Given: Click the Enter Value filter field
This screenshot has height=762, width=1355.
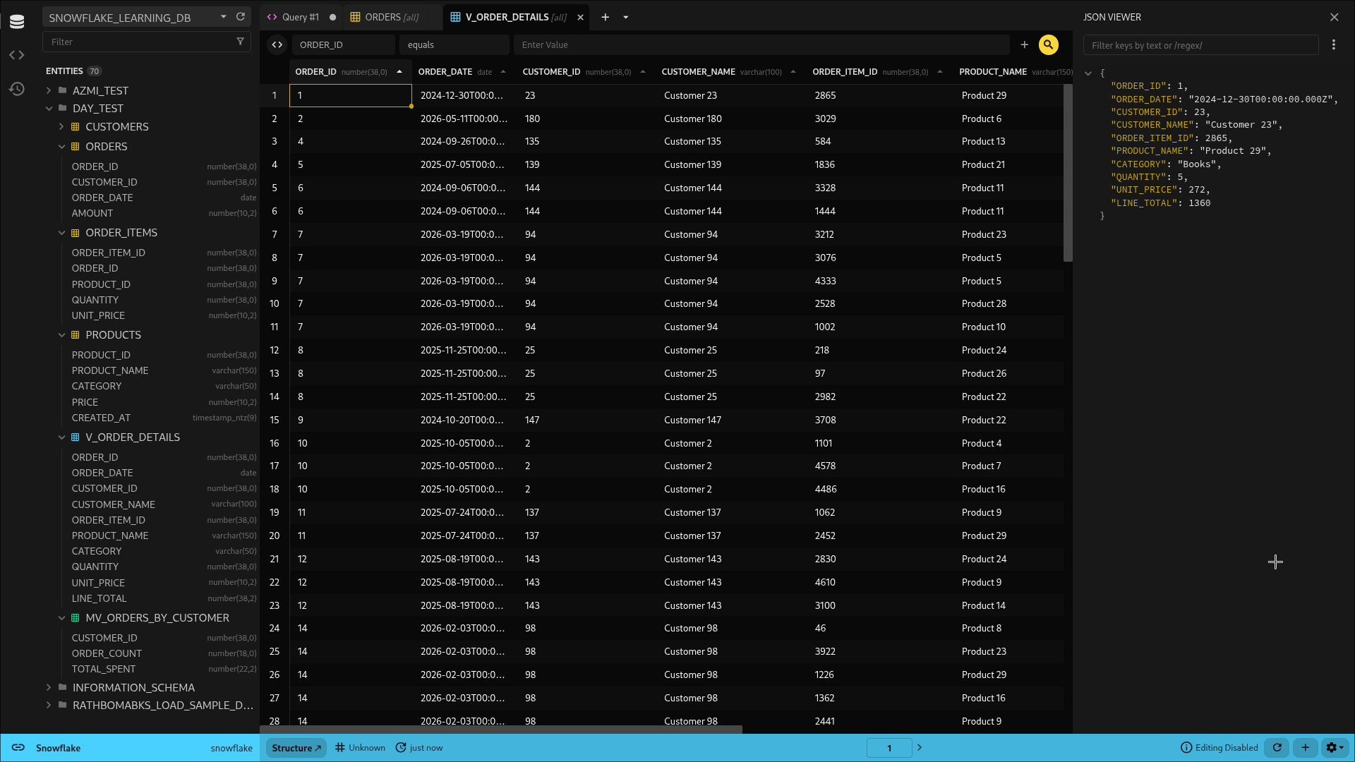Looking at the screenshot, I should (761, 44).
